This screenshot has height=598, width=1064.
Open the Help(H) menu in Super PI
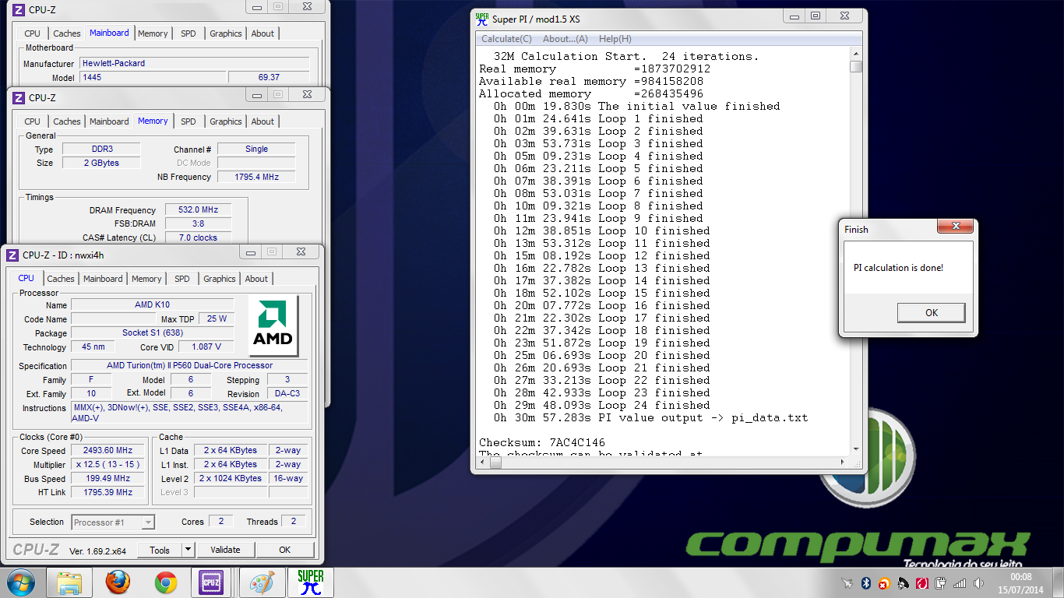pyautogui.click(x=615, y=39)
